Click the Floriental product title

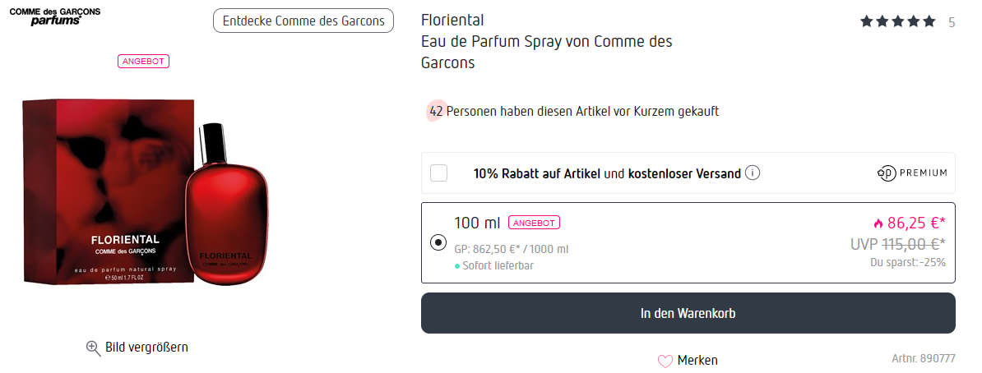tap(452, 20)
